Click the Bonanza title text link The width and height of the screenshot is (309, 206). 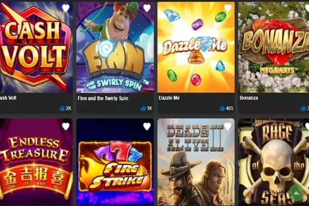(249, 98)
